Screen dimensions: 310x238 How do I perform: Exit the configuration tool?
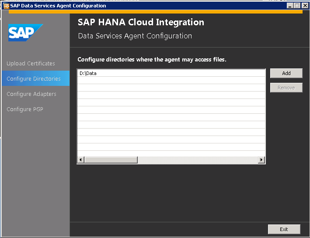pyautogui.click(x=284, y=229)
